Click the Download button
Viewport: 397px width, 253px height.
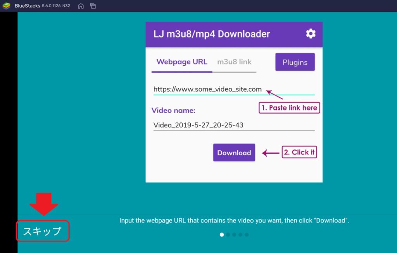click(x=234, y=152)
